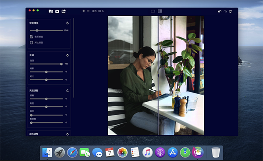Open App Store from the dock
The width and height of the screenshot is (263, 161).
173,152
